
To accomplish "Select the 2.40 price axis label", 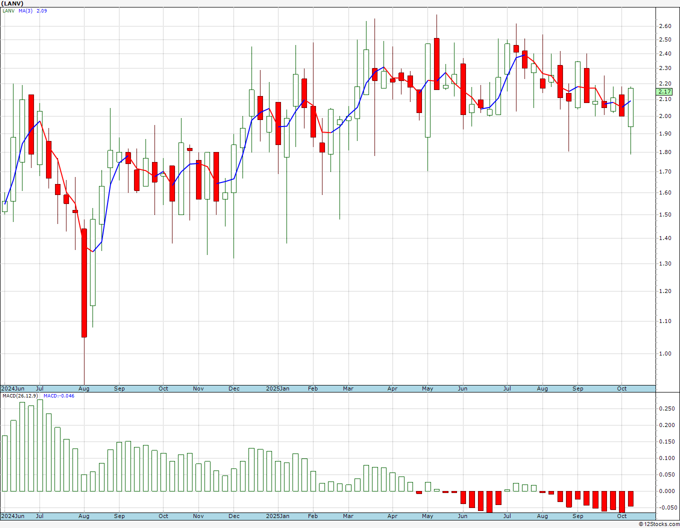I will click(x=665, y=53).
